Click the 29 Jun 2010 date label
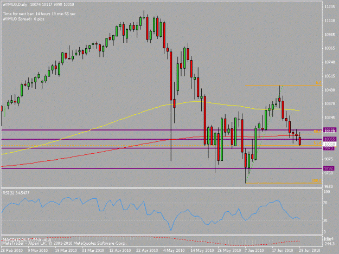Viewport: 339px width, 254px height. [x=309, y=251]
